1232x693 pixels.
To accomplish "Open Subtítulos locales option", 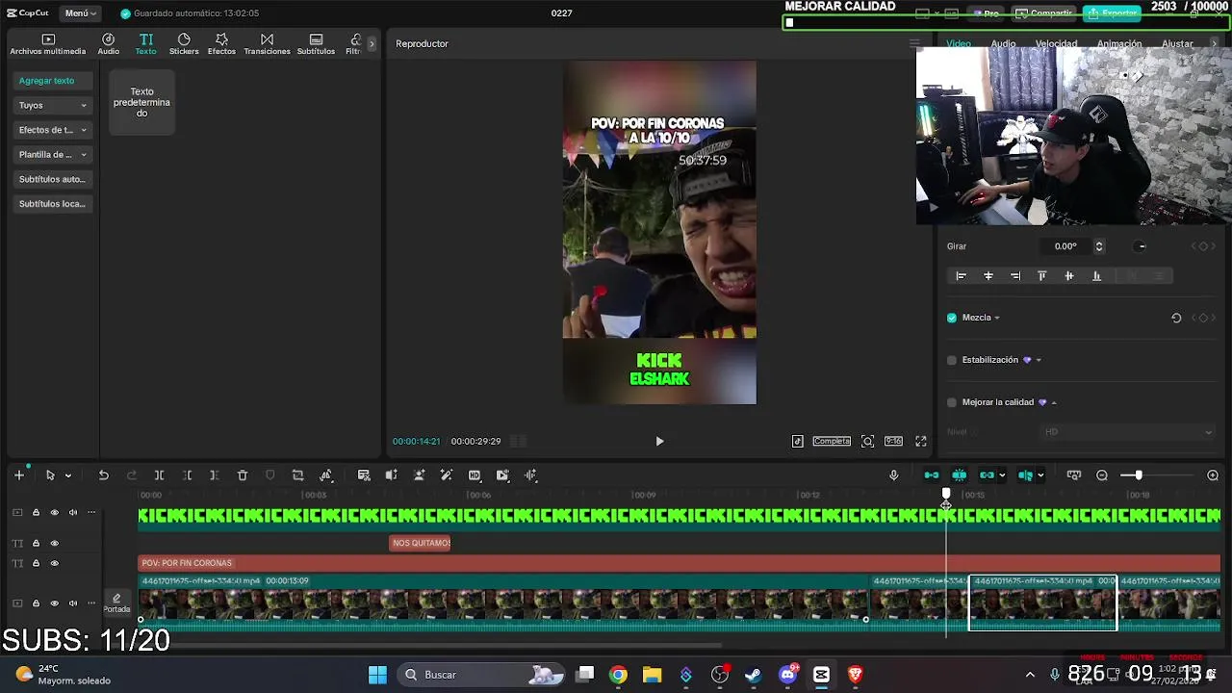I will pyautogui.click(x=53, y=204).
